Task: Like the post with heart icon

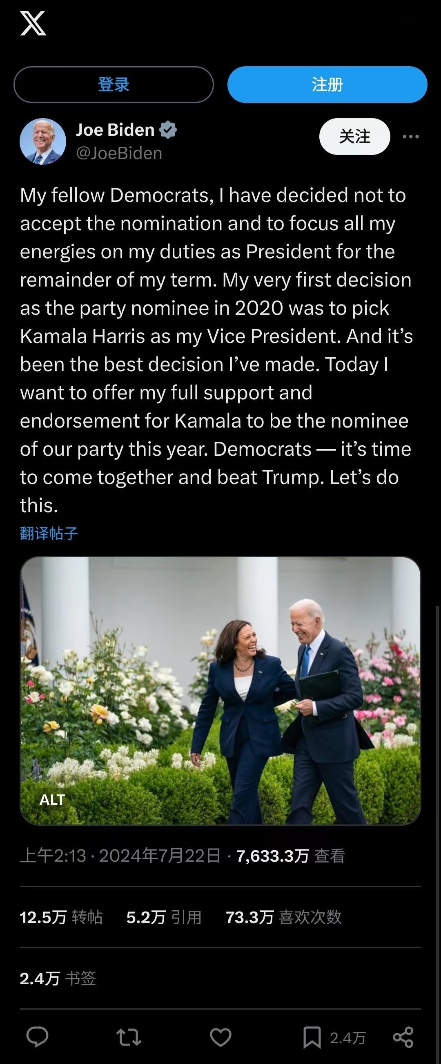Action: point(221,1037)
